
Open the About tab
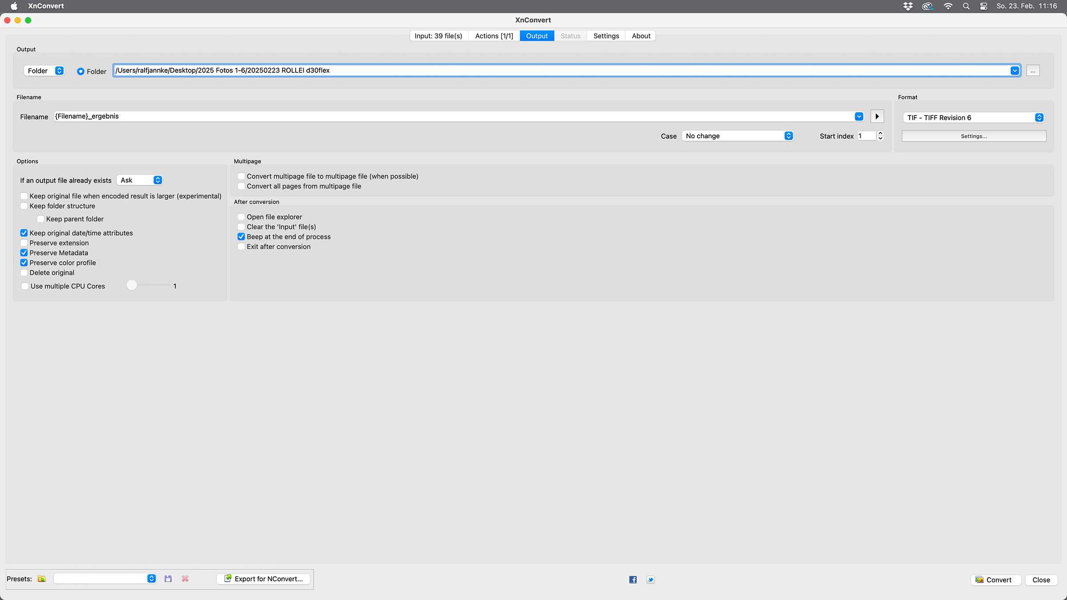(x=641, y=36)
